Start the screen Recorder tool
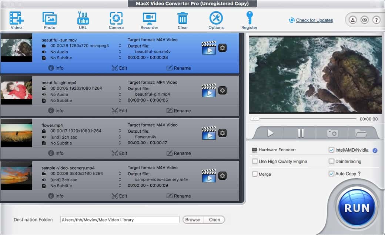The image size is (385, 235). point(150,19)
